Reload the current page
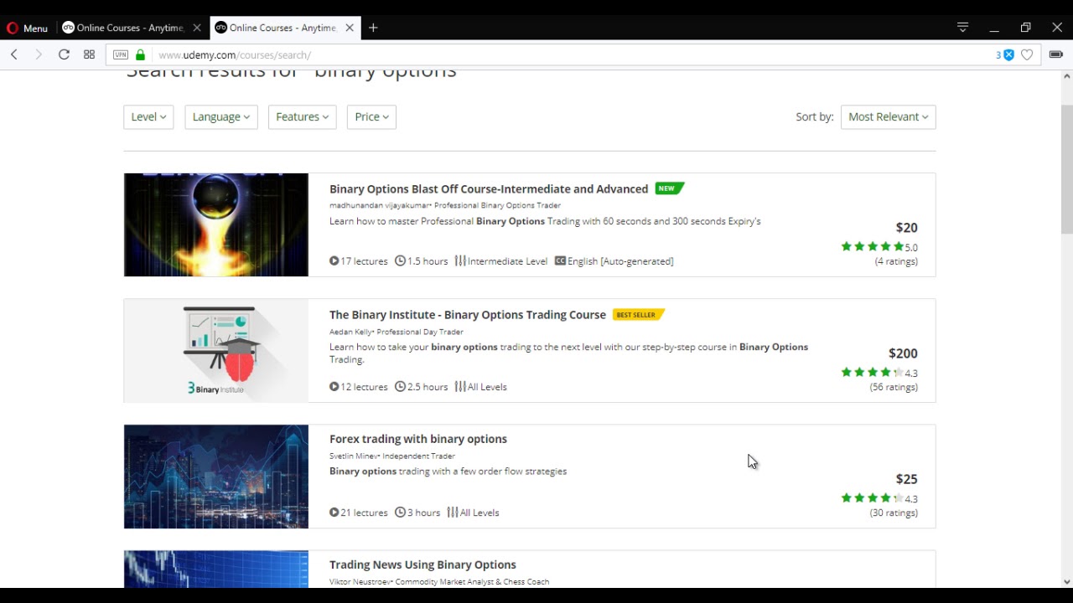This screenshot has width=1073, height=603. 64,54
